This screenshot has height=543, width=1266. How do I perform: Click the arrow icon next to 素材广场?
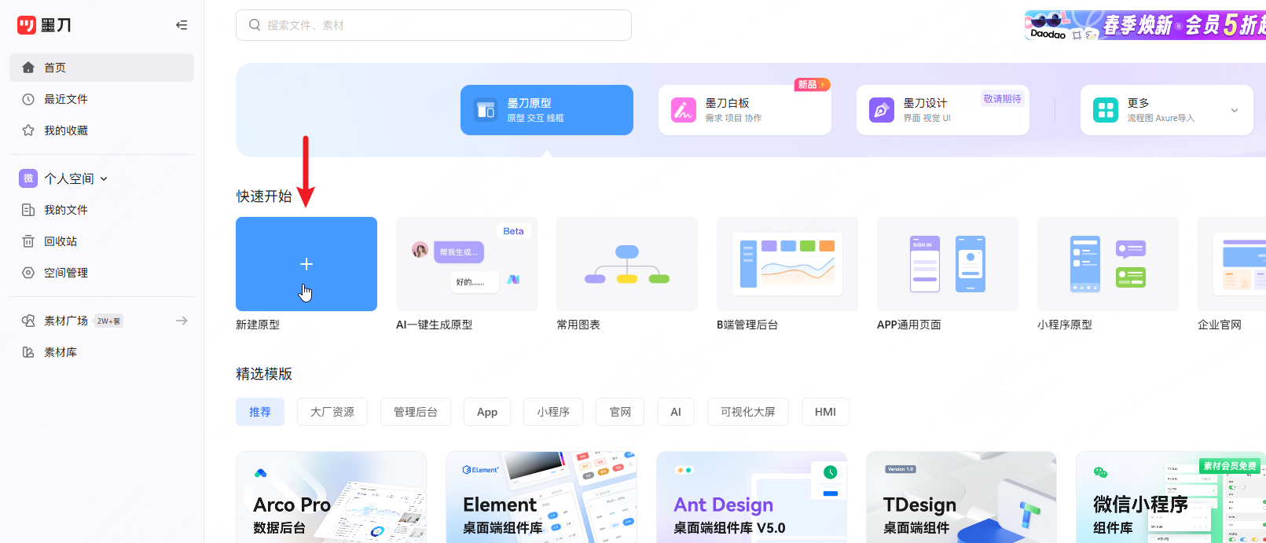click(182, 321)
